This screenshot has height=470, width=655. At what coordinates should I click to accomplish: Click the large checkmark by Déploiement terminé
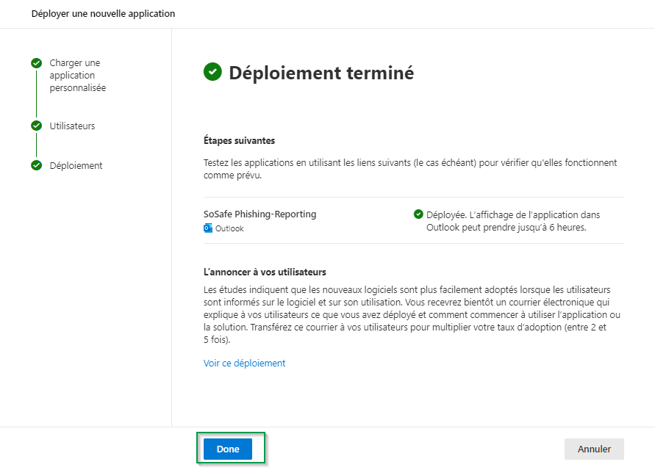(212, 72)
